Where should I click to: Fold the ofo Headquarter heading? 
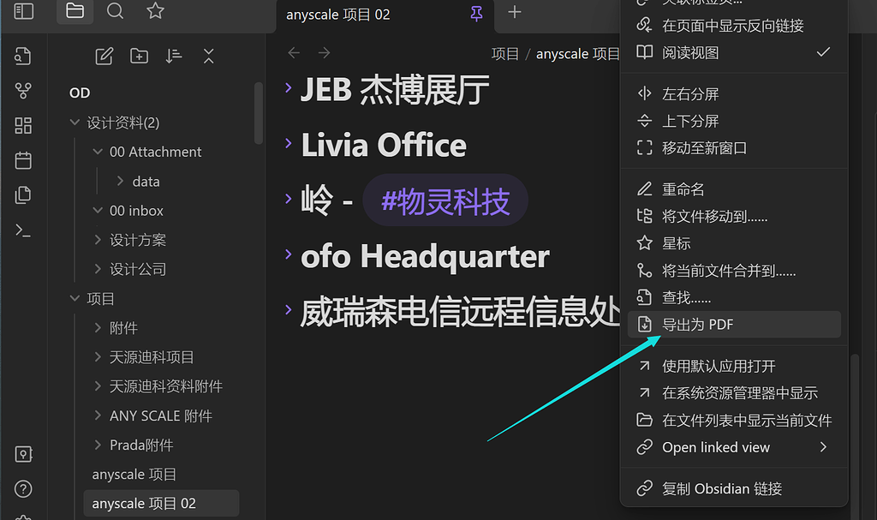pos(288,254)
